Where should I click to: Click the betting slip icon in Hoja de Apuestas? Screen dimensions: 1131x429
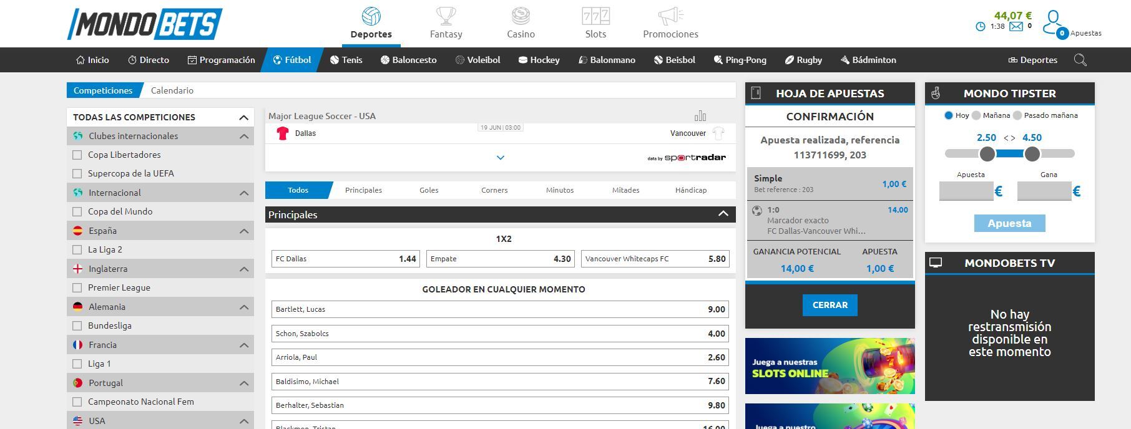pos(756,94)
